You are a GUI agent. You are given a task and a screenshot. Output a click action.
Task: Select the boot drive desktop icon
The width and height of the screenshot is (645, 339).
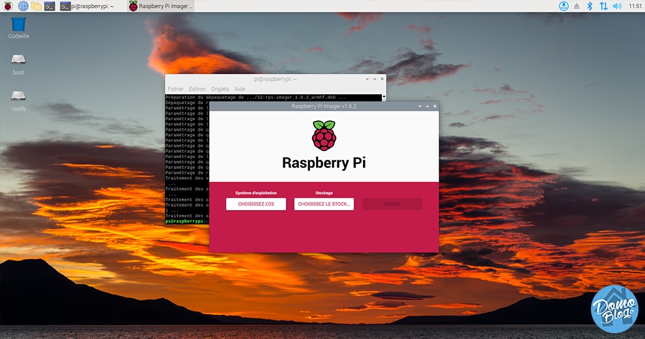18,64
